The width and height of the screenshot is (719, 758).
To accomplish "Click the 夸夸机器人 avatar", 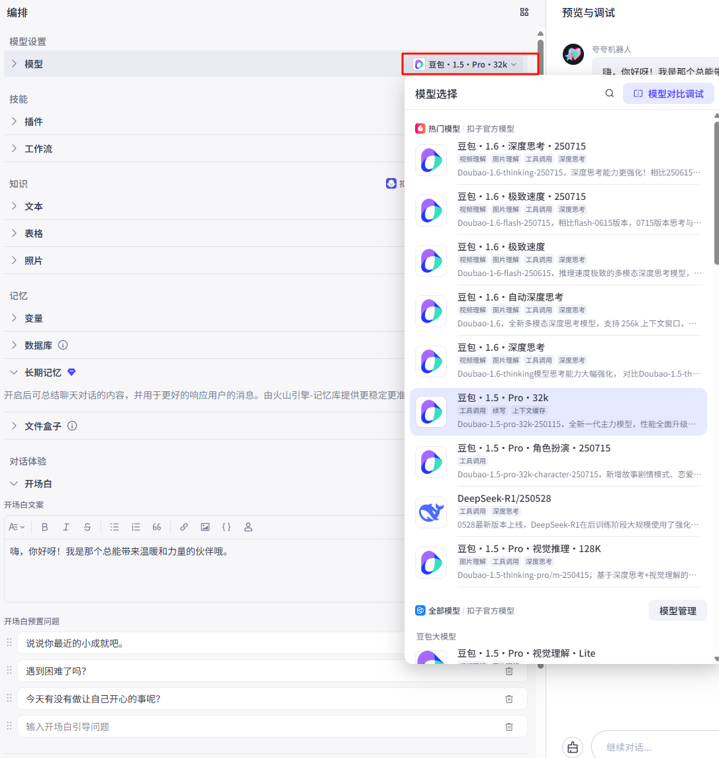I will pyautogui.click(x=573, y=54).
